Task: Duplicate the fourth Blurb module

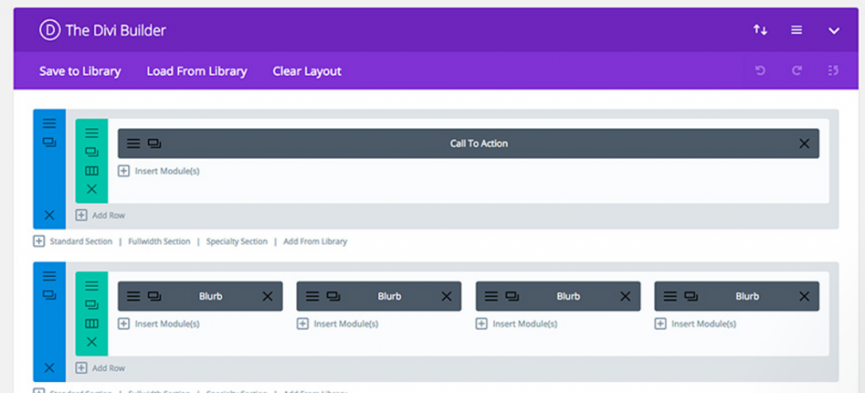Action: coord(691,297)
